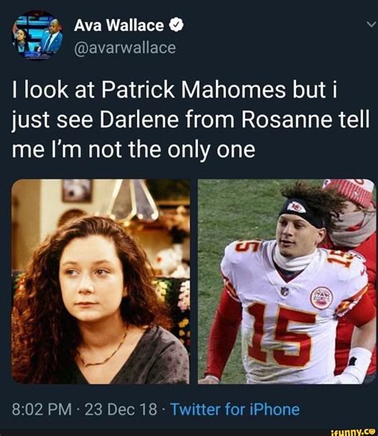Follow the Twitter for iPhone link
This screenshot has height=436, width=378.
click(x=235, y=410)
